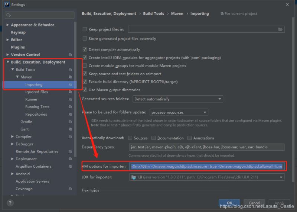Open Phase for folders update dropdown
This screenshot has width=297, height=212.
click(x=179, y=112)
